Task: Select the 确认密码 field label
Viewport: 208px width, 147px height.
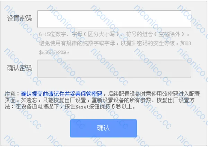Action: click(x=20, y=68)
